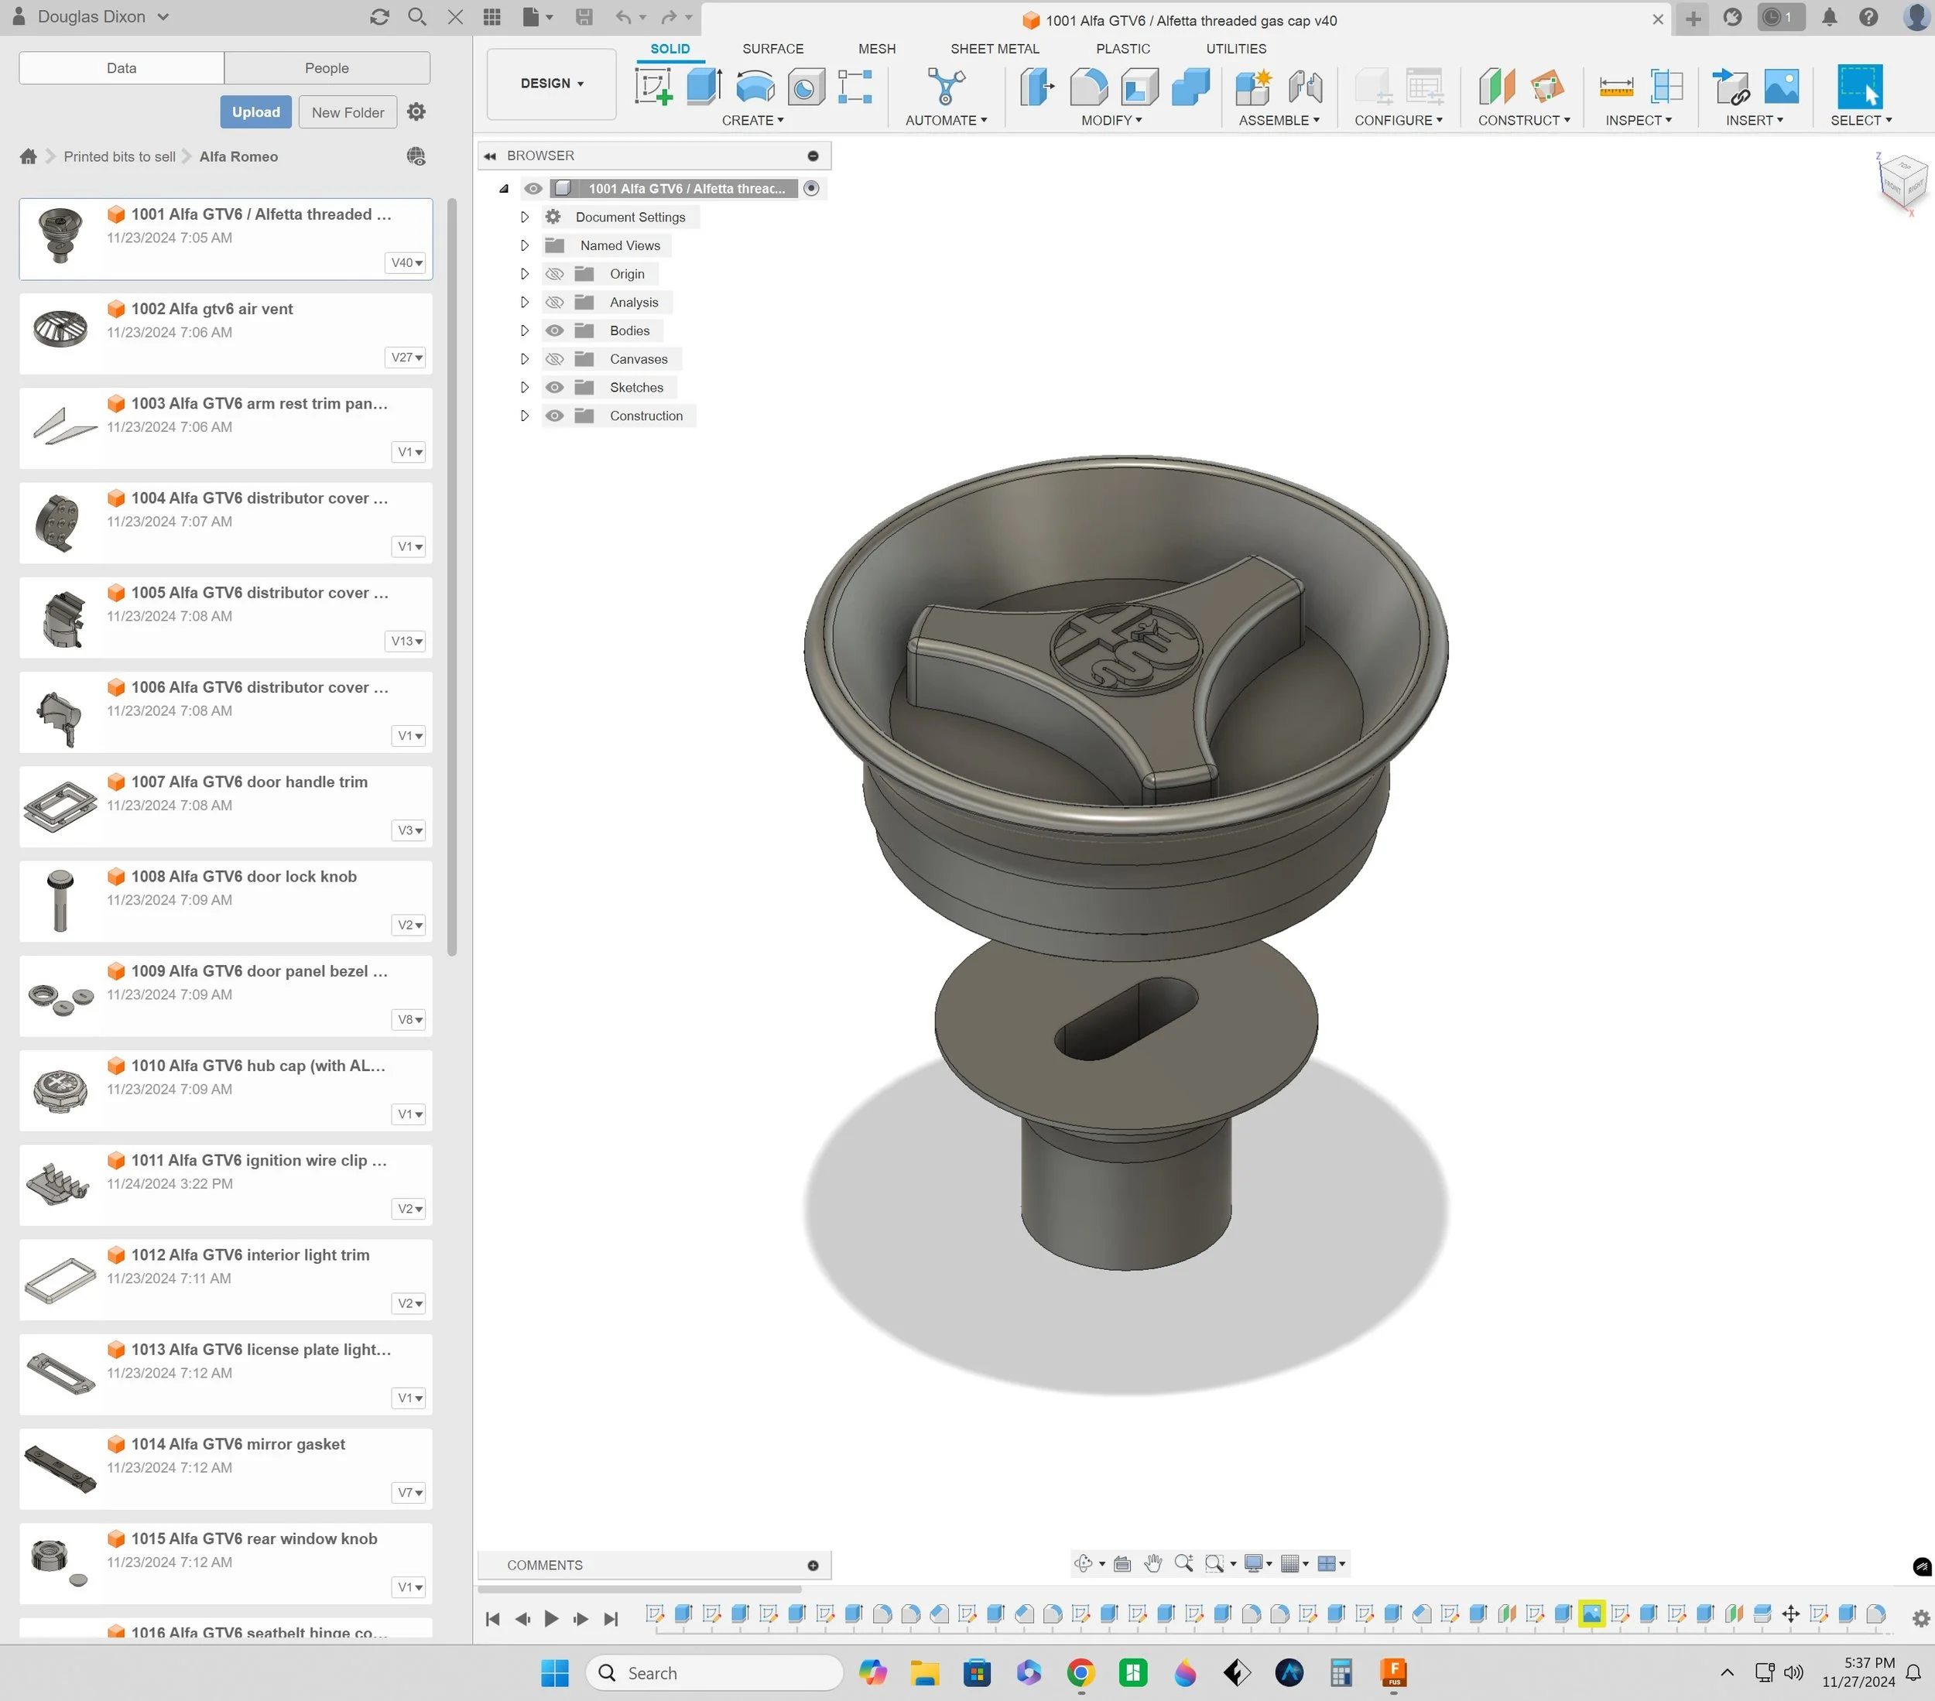Select the Create Sketch tool
1935x1701 pixels.
653,87
